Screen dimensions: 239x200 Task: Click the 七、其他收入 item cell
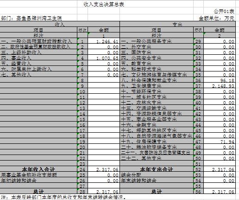point(38,74)
